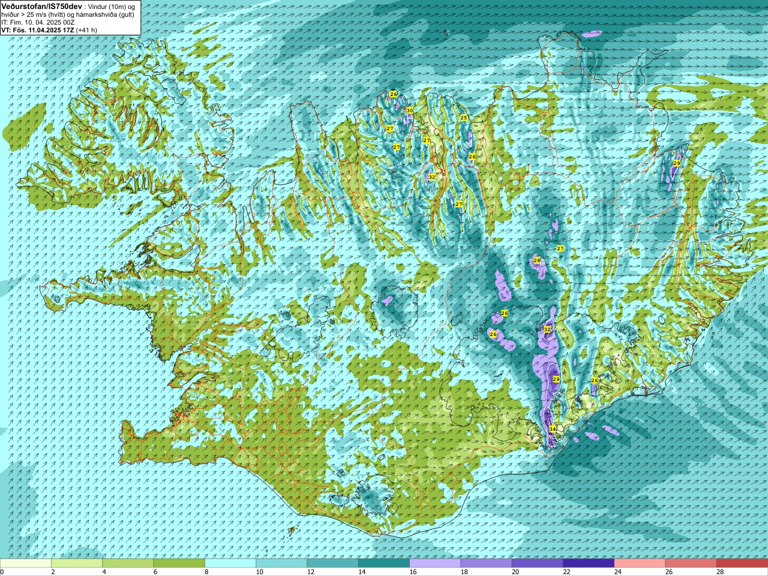Click the legend tick label '0'

pos(2,572)
